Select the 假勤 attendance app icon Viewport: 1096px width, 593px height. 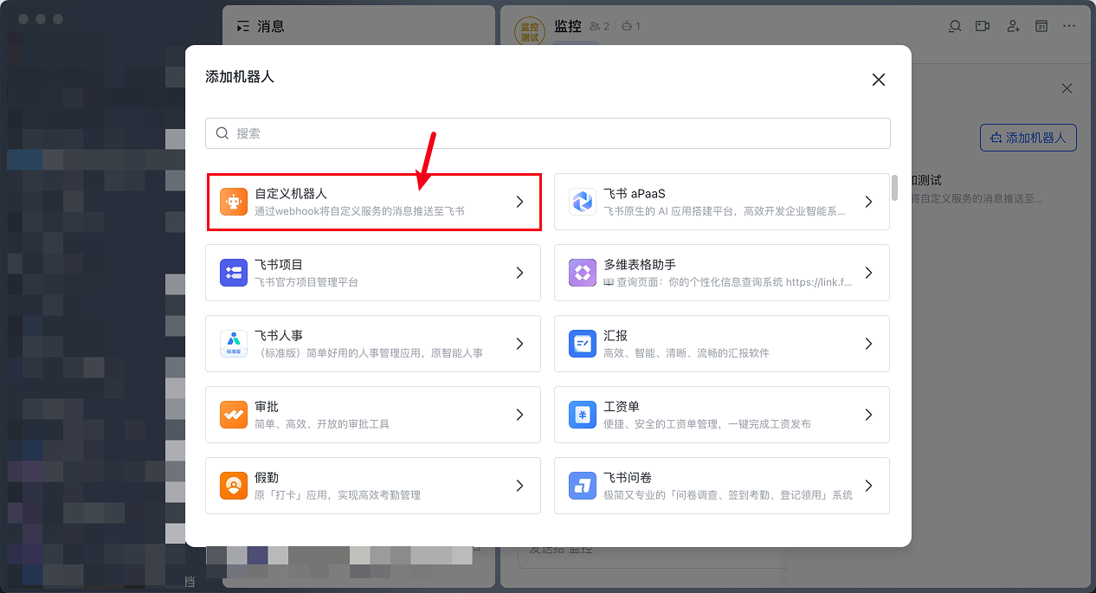point(233,486)
